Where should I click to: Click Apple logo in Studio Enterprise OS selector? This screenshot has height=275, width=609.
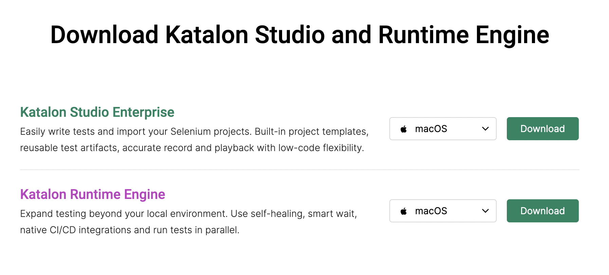coord(404,129)
